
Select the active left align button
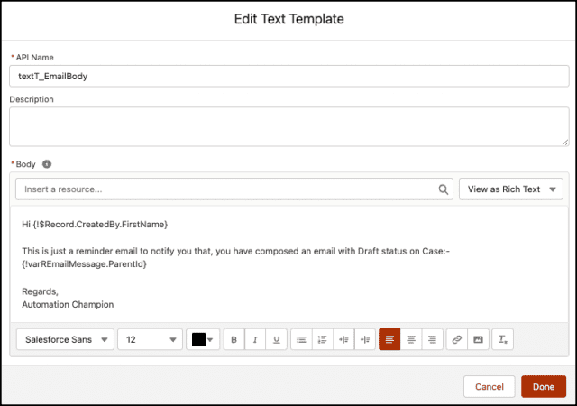coord(389,340)
